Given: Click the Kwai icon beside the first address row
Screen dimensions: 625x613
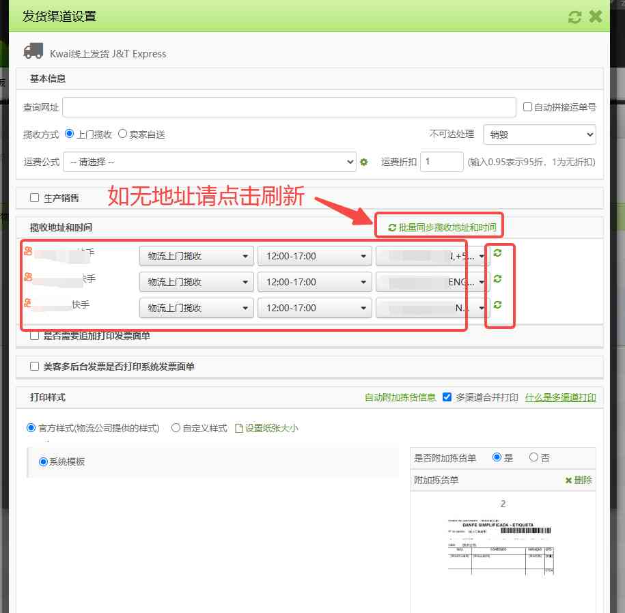Looking at the screenshot, I should click(27, 251).
